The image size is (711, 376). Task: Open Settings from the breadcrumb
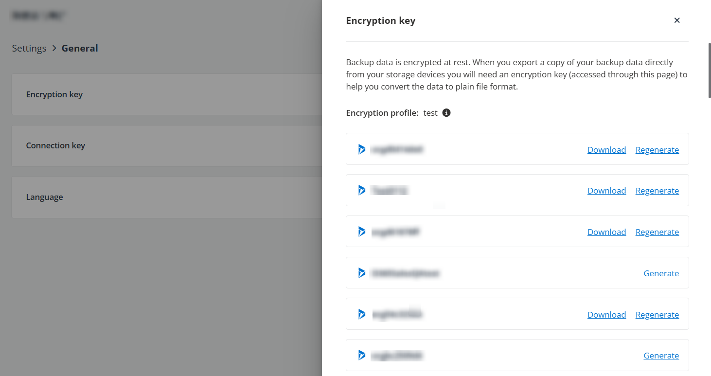(29, 48)
